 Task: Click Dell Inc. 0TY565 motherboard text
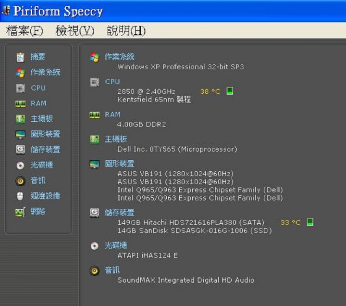point(177,149)
